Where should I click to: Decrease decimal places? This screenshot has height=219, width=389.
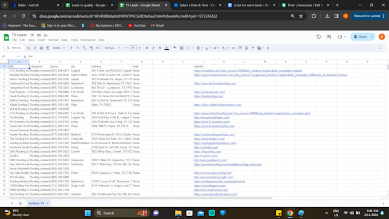point(84,48)
